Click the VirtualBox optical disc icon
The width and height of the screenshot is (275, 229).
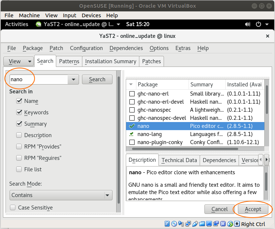click(x=174, y=224)
